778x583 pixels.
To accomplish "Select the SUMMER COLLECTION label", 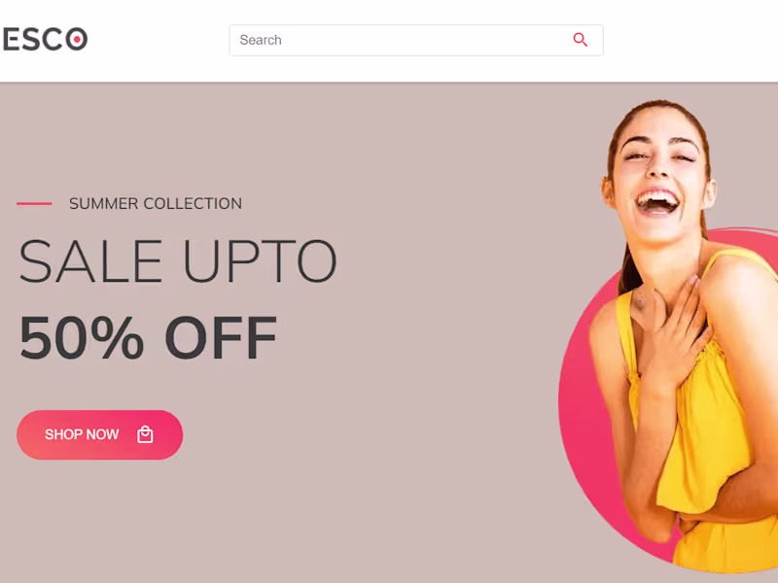I will 156,203.
